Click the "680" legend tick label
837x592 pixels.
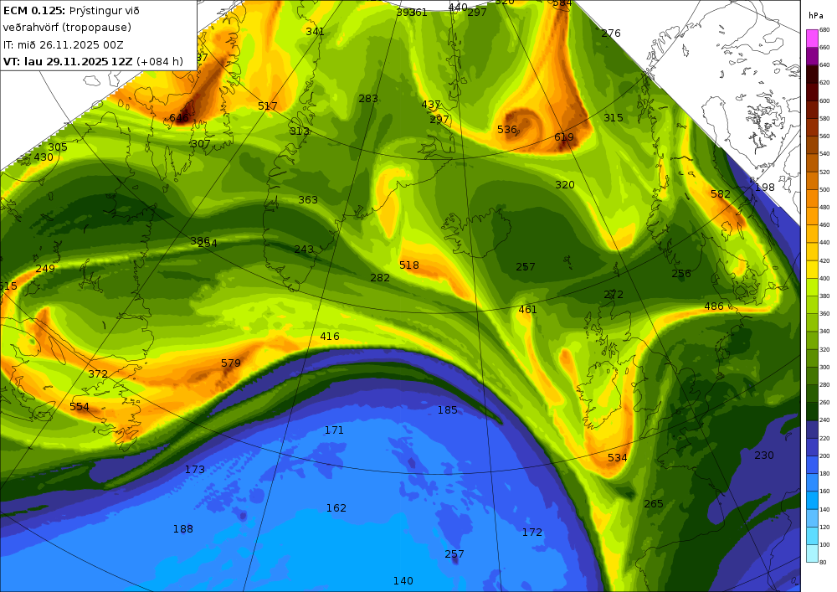(x=824, y=30)
